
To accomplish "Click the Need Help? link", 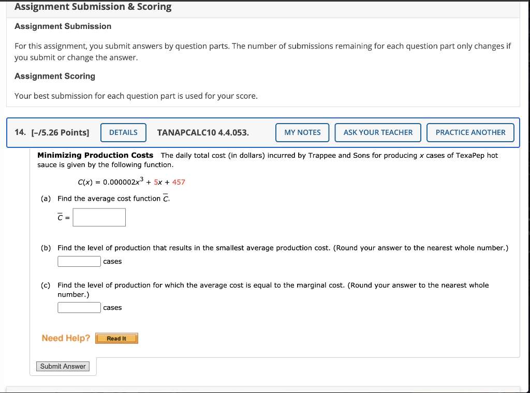I will coord(65,338).
